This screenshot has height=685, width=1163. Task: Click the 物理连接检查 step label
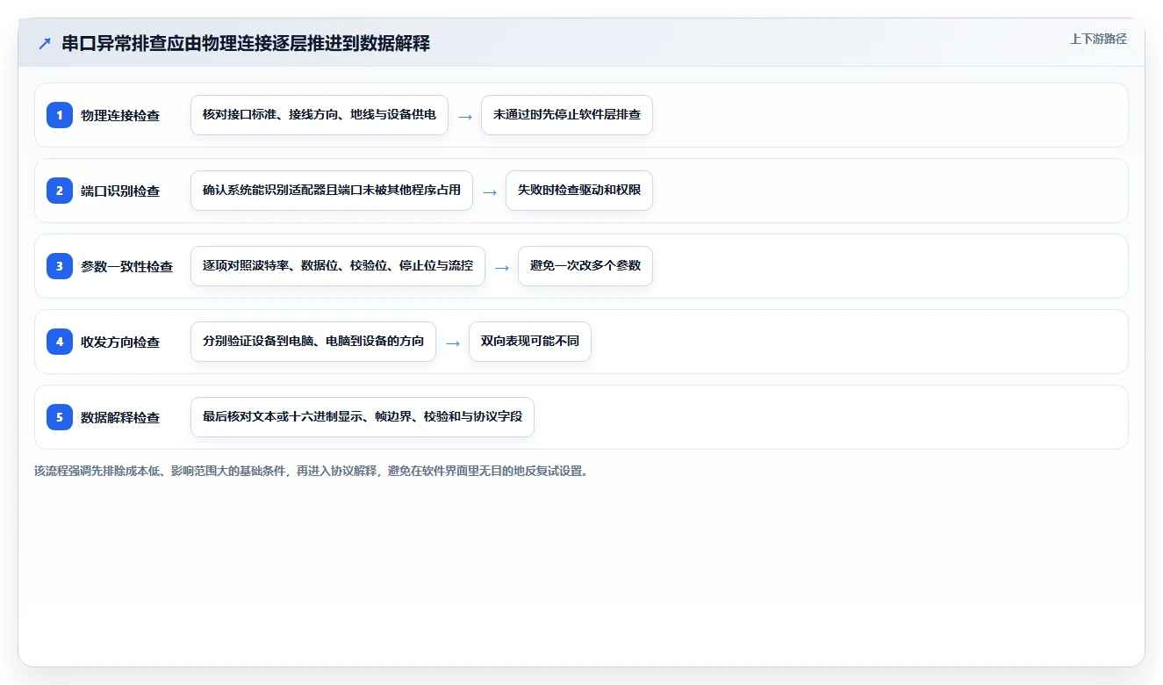click(120, 115)
